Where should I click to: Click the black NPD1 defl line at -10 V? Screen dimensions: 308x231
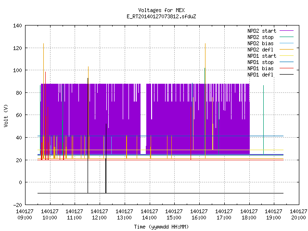tap(160, 193)
